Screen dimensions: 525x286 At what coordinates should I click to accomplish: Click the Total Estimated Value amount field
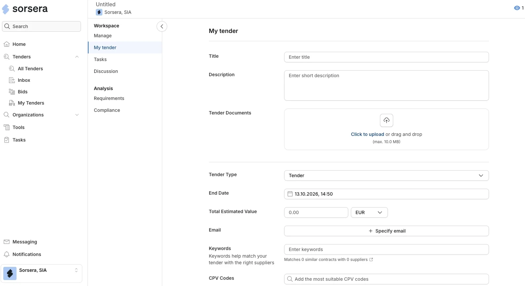coord(316,212)
